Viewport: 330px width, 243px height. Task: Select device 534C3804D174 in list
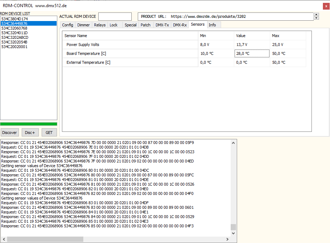tap(15, 19)
